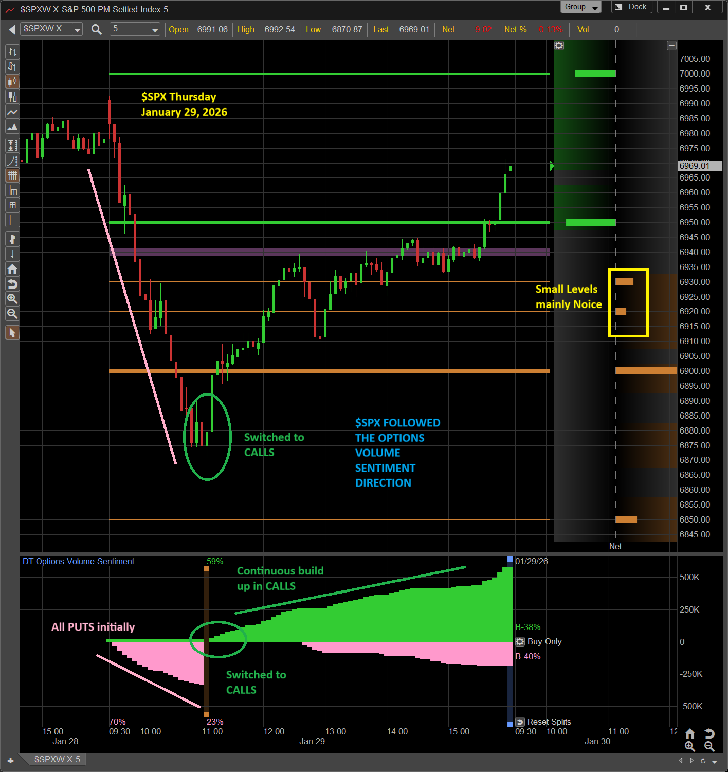Click the undo arrow in left toolbar

click(12, 284)
